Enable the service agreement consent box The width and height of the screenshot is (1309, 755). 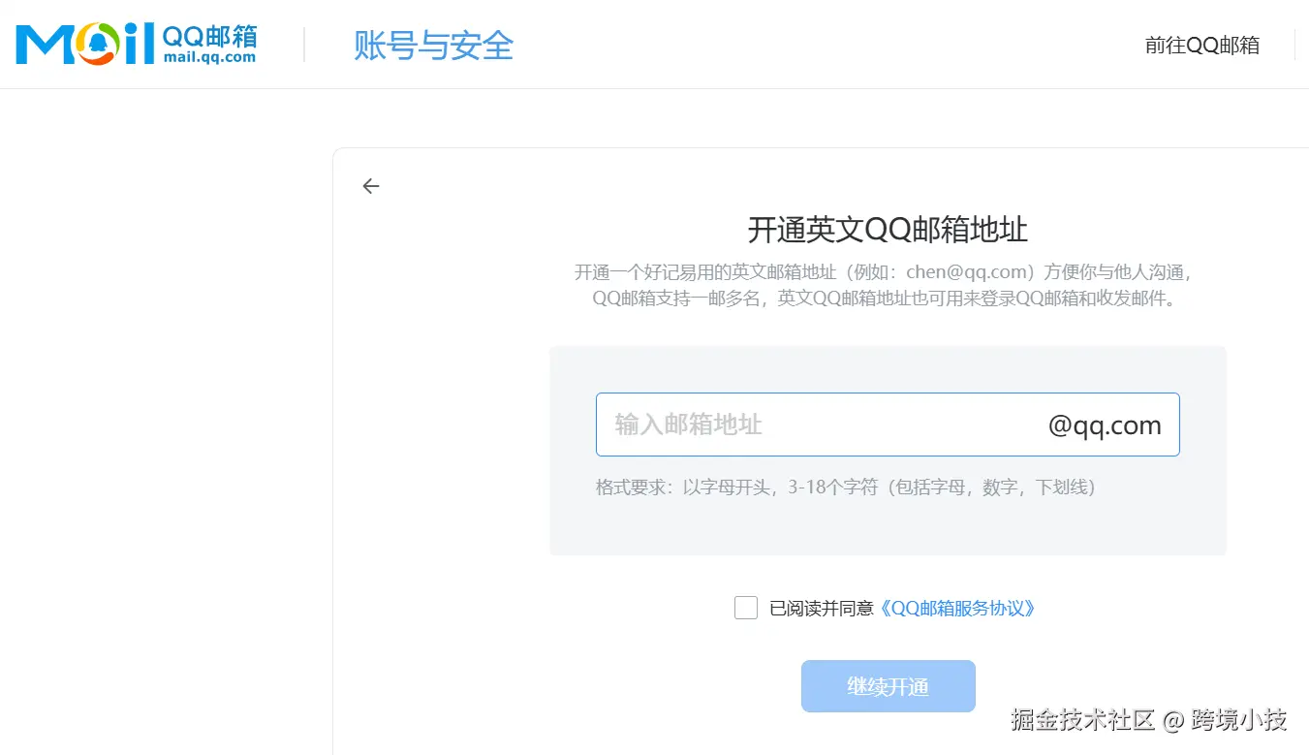pyautogui.click(x=745, y=607)
